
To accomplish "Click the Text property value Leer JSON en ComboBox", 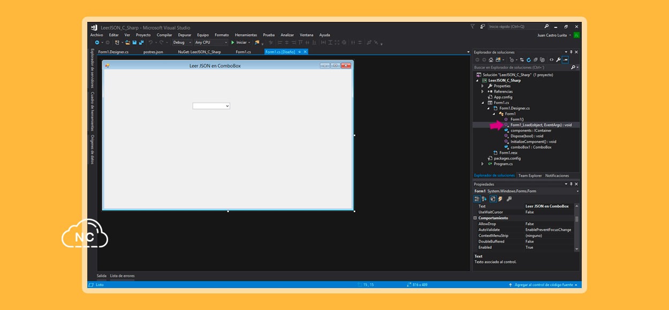I will click(x=547, y=206).
